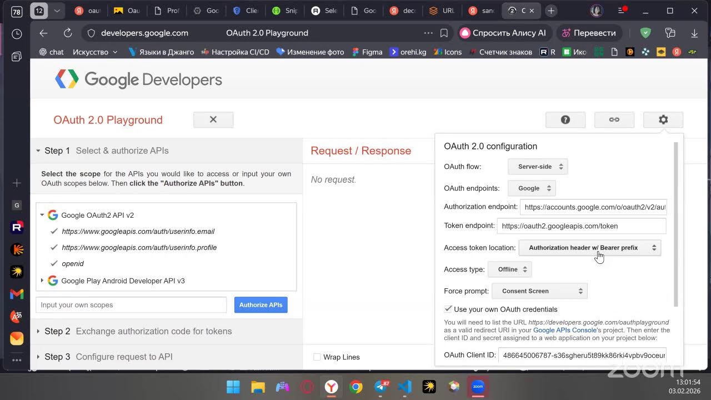
Task: Reload the page in browser toolbar
Action: pos(68,33)
